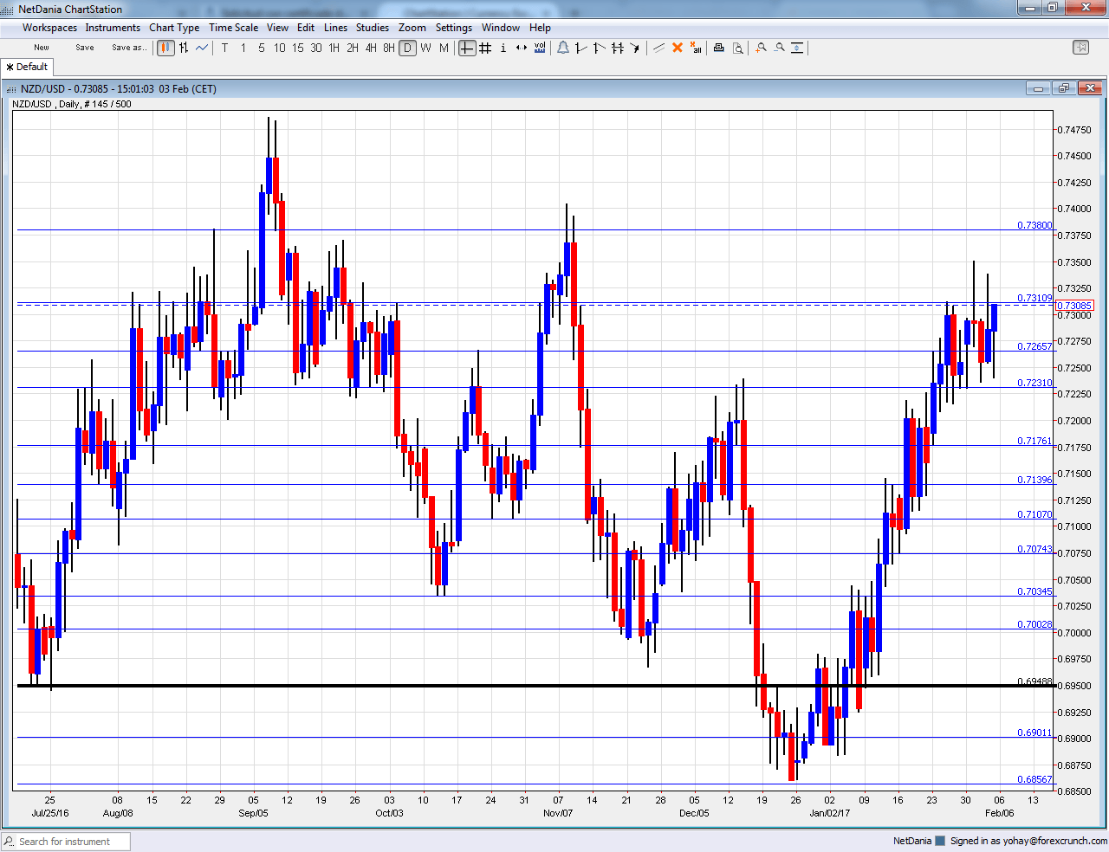Open the Edit menu
1109x852 pixels.
tap(306, 28)
